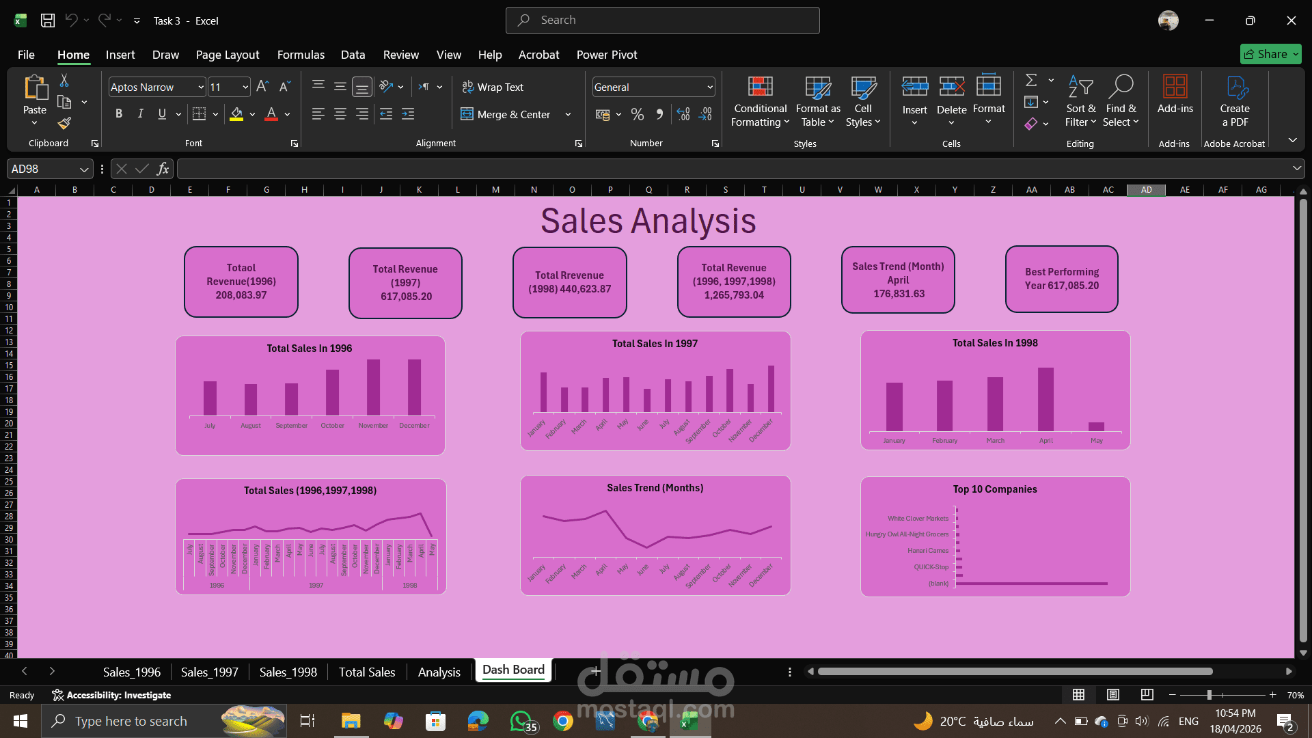Toggle Italic formatting

coord(141,114)
